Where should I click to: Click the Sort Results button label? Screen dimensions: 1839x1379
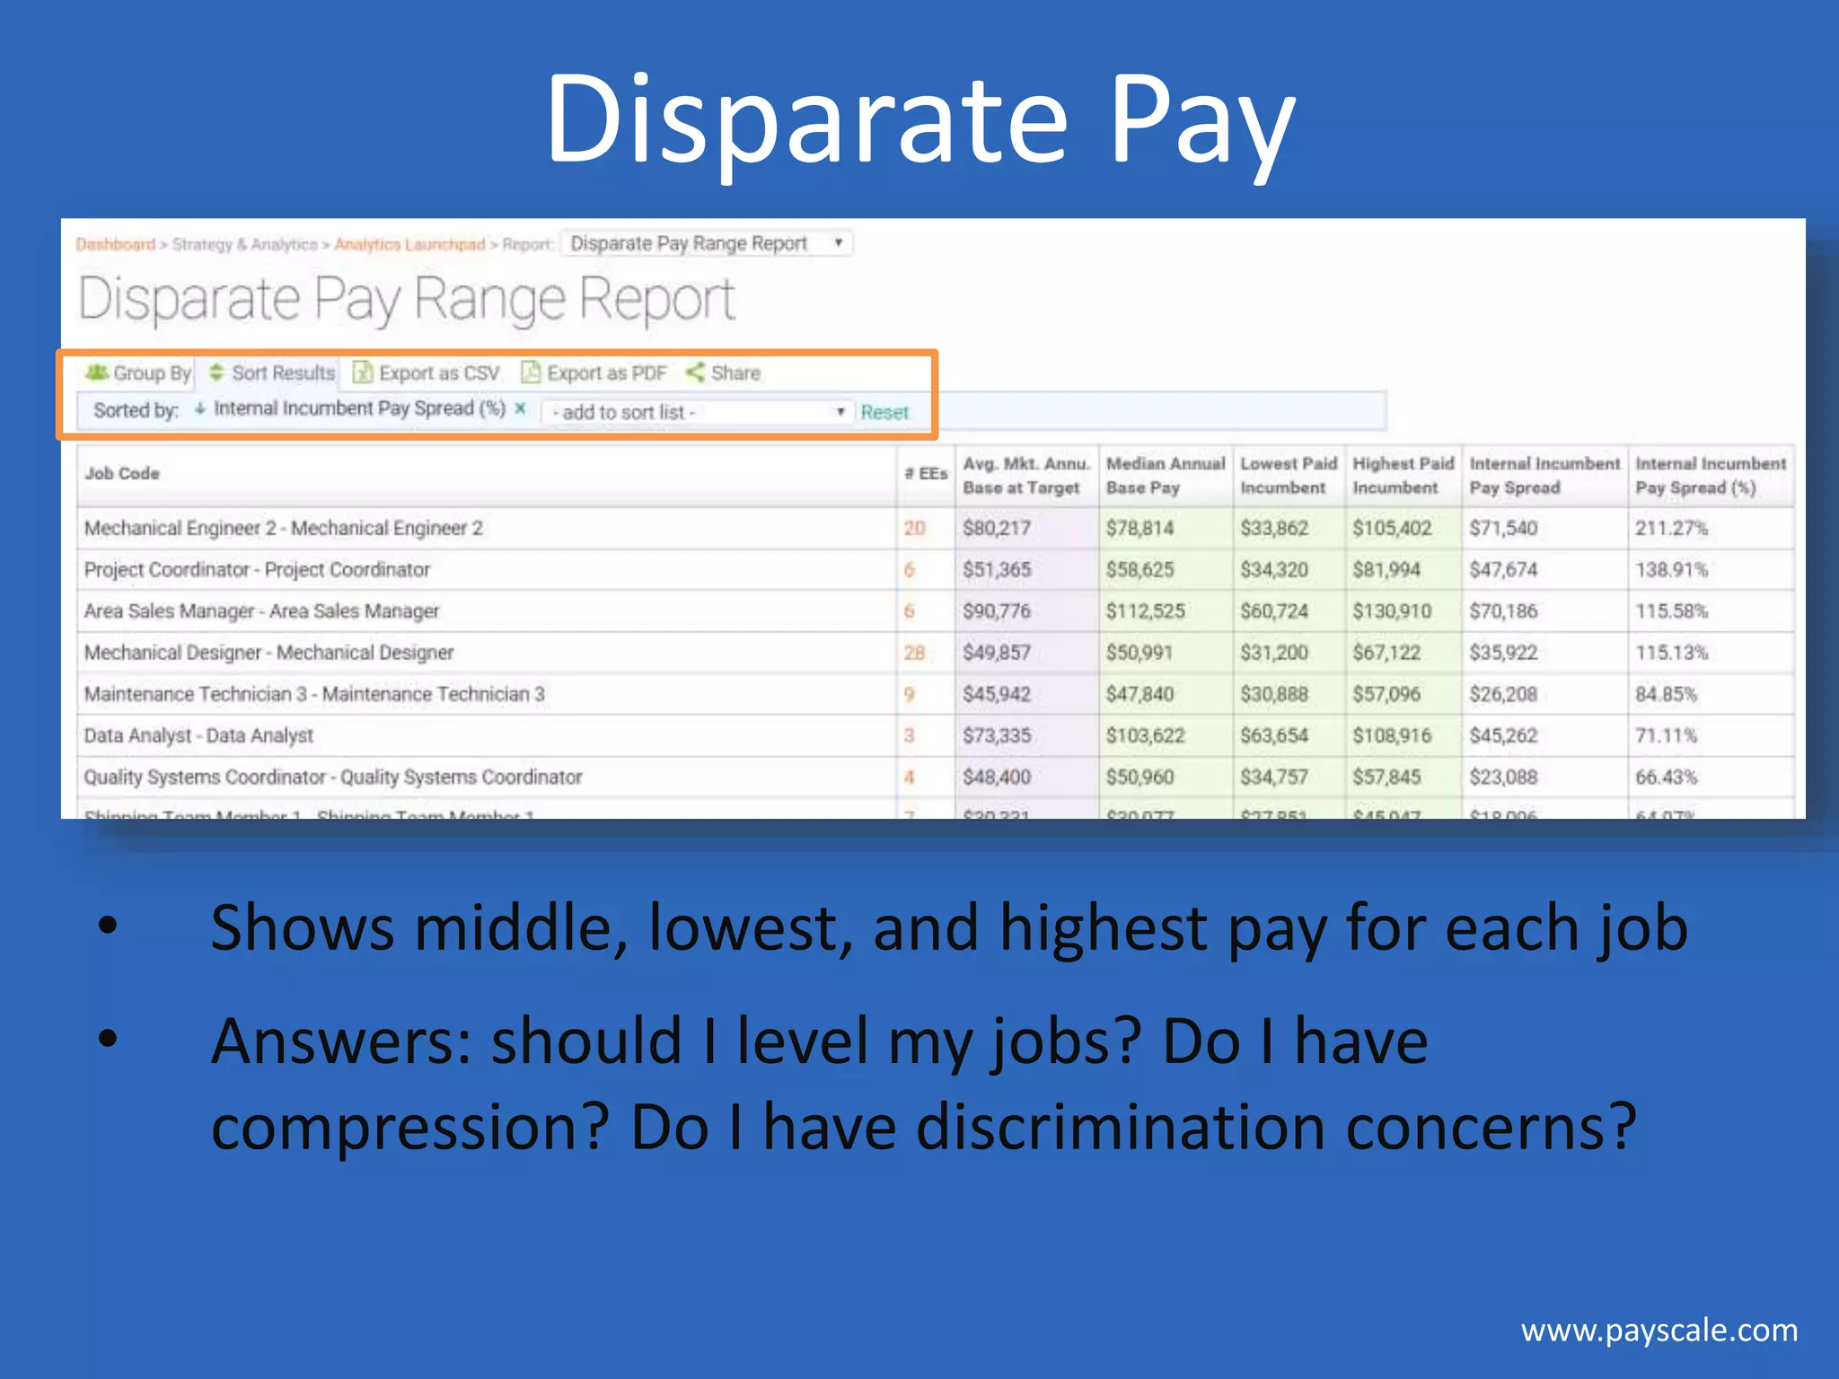(x=284, y=373)
